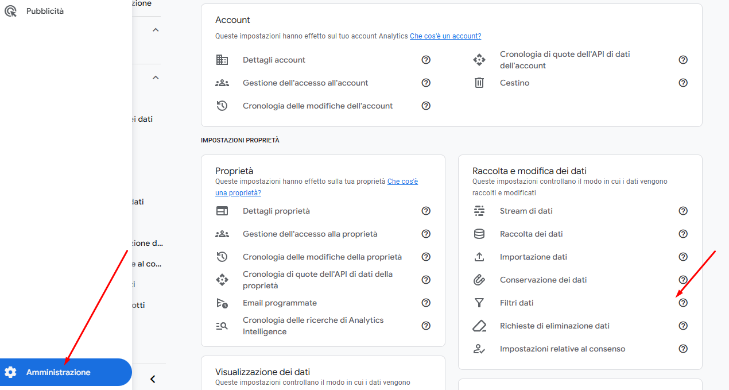Click help icon for Raccolta dei dati
The image size is (729, 390).
[x=683, y=234]
